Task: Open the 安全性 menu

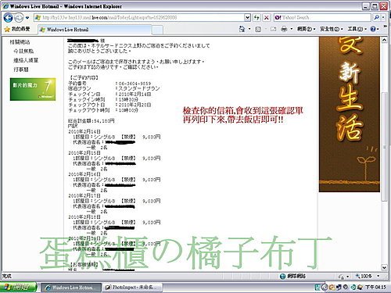Action: pos(331,29)
